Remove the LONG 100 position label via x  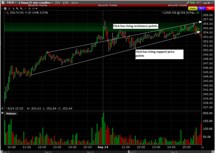(x=162, y=12)
